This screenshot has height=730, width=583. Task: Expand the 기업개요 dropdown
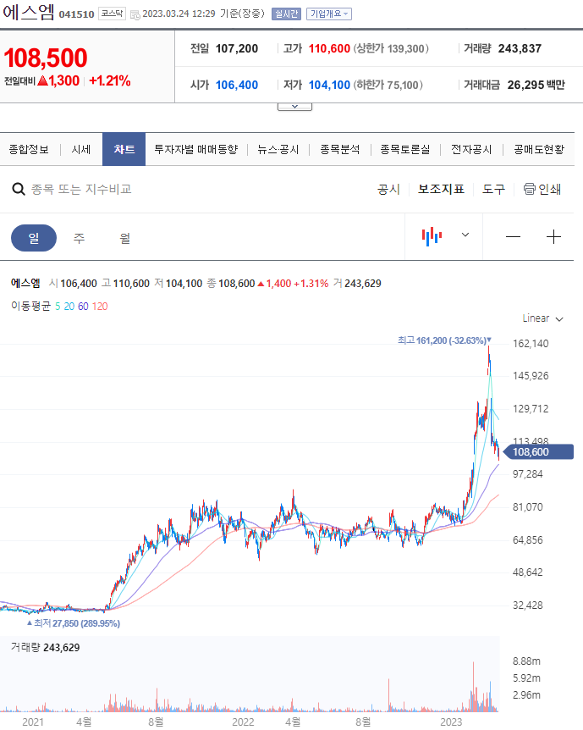pyautogui.click(x=328, y=14)
